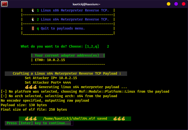Click the penguin icon beside option 1

coord(33,10)
